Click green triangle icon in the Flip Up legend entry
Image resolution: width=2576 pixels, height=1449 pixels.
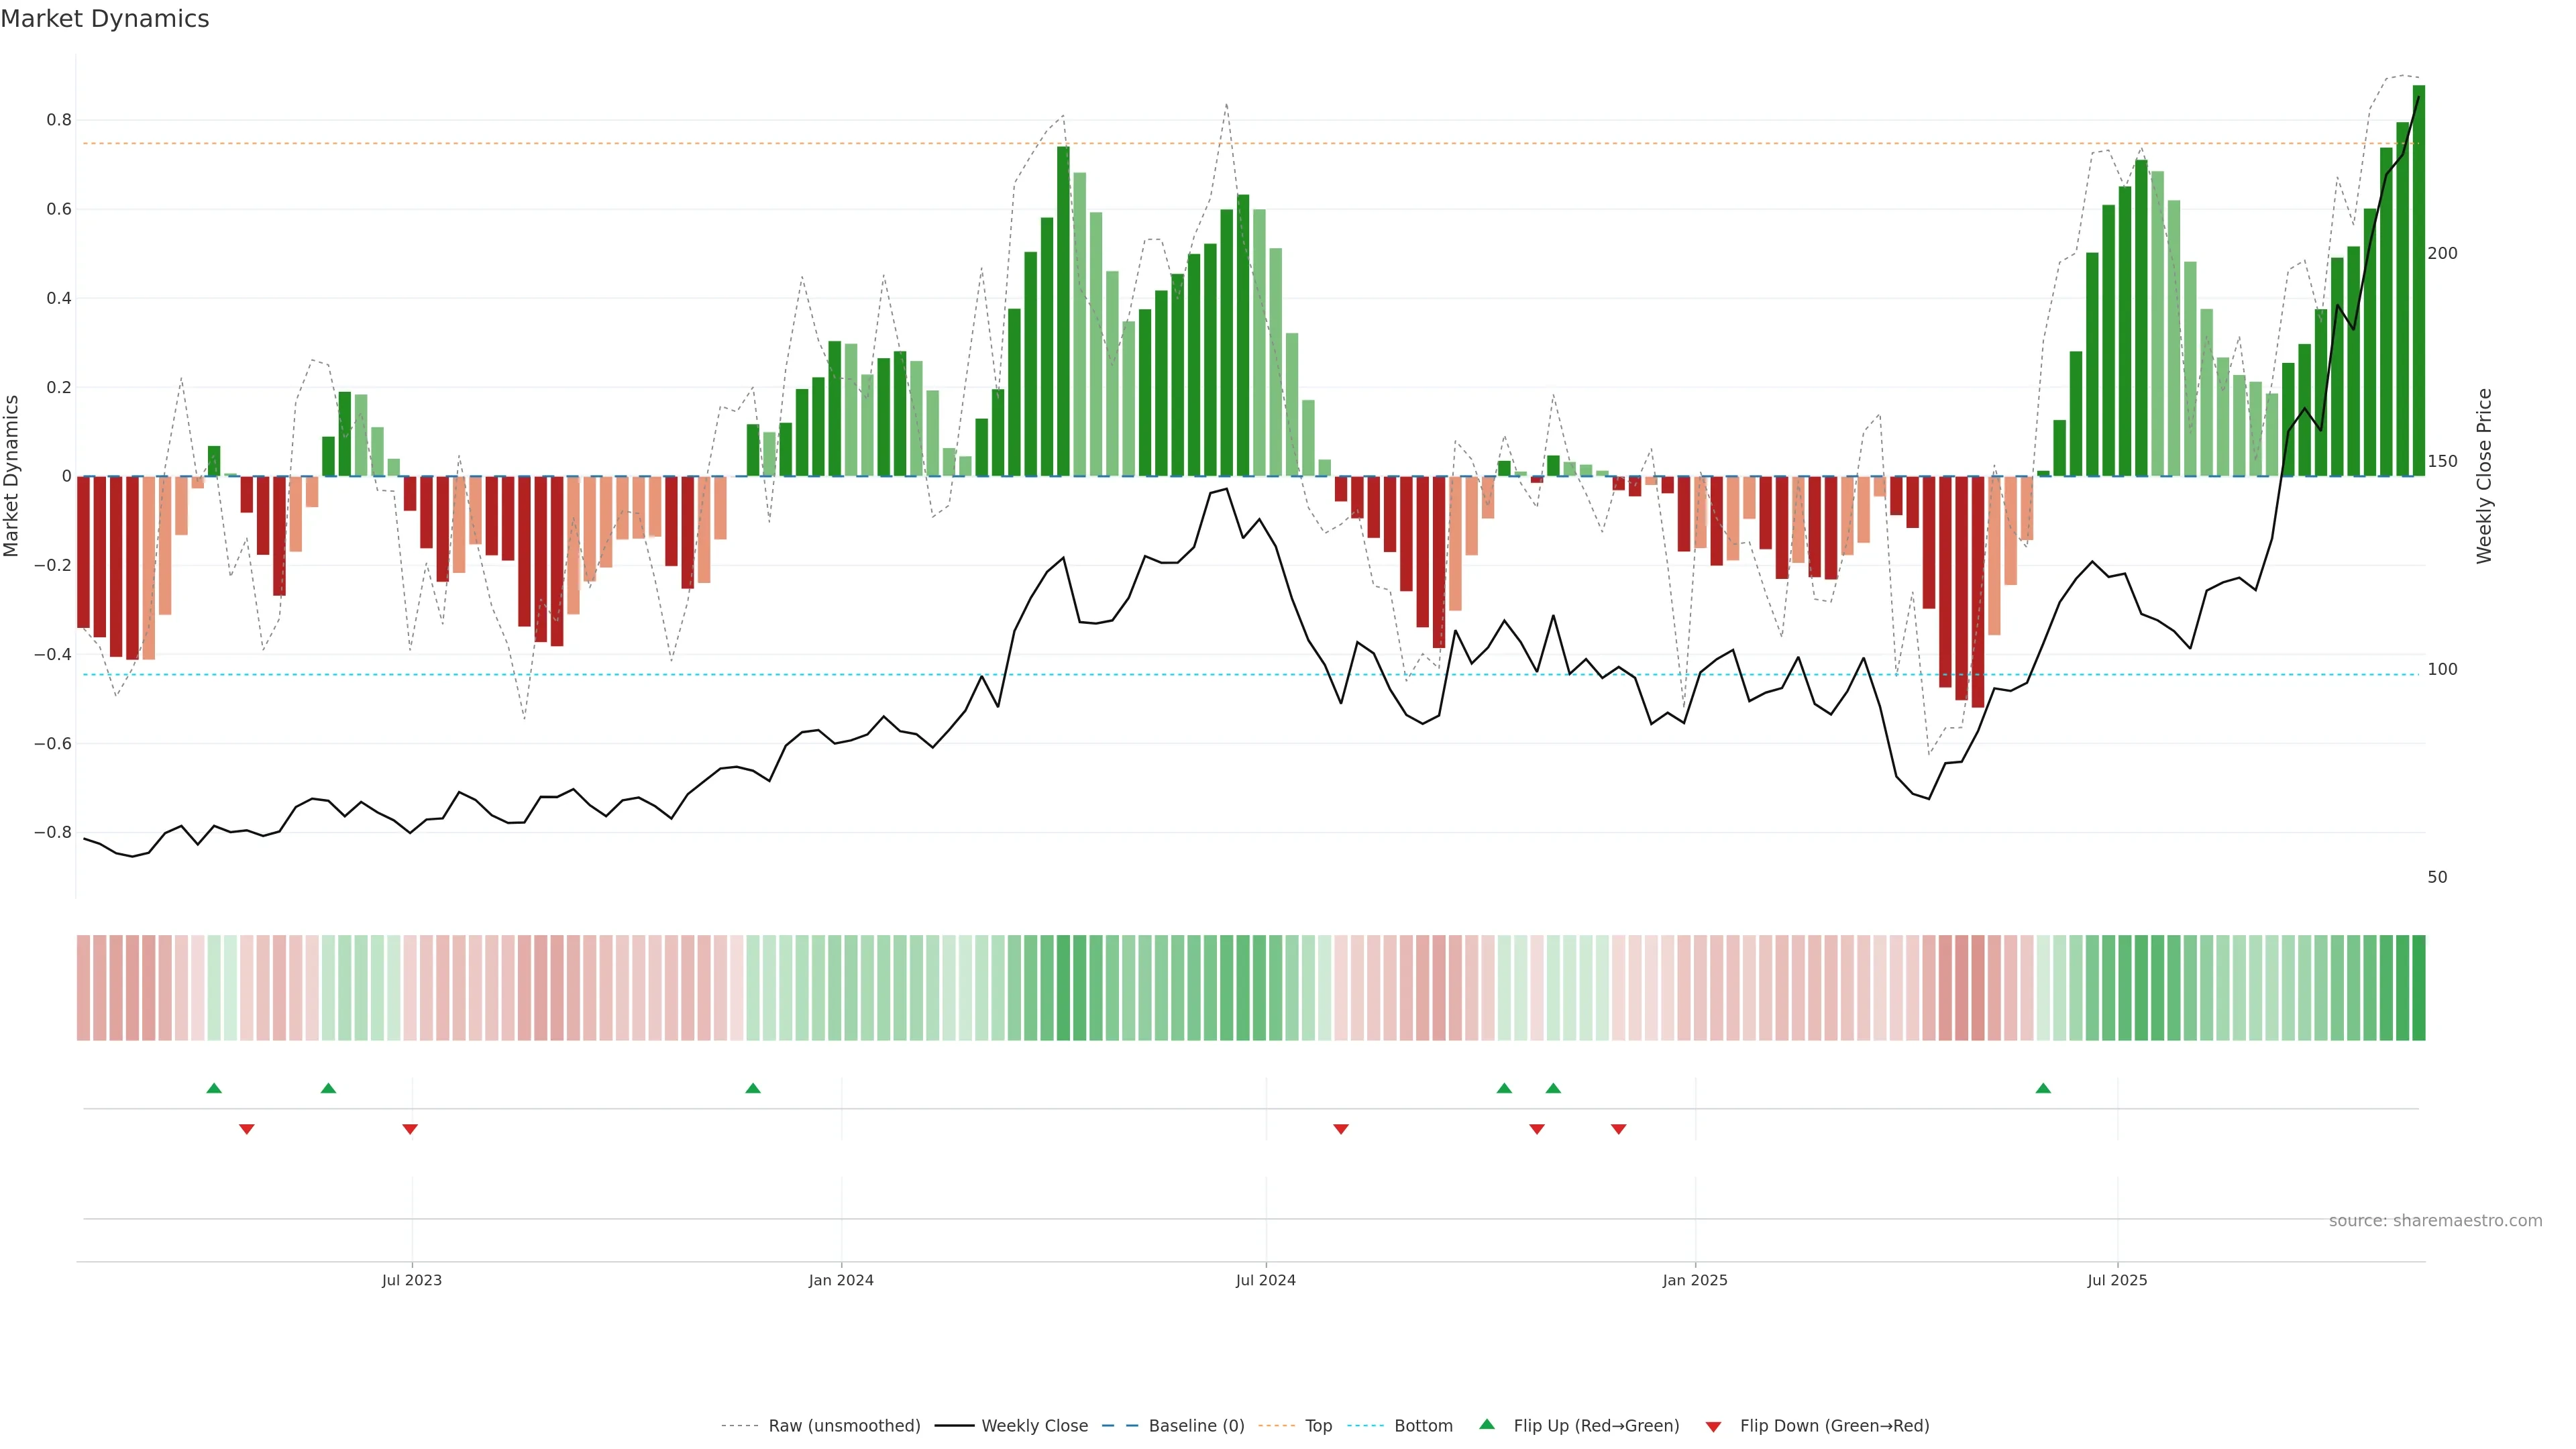tap(1487, 1424)
